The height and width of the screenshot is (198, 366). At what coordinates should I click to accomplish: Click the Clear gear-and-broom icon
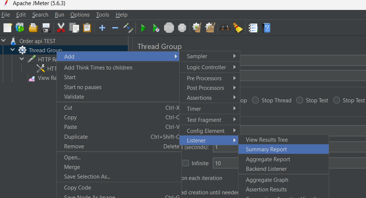click(x=197, y=28)
